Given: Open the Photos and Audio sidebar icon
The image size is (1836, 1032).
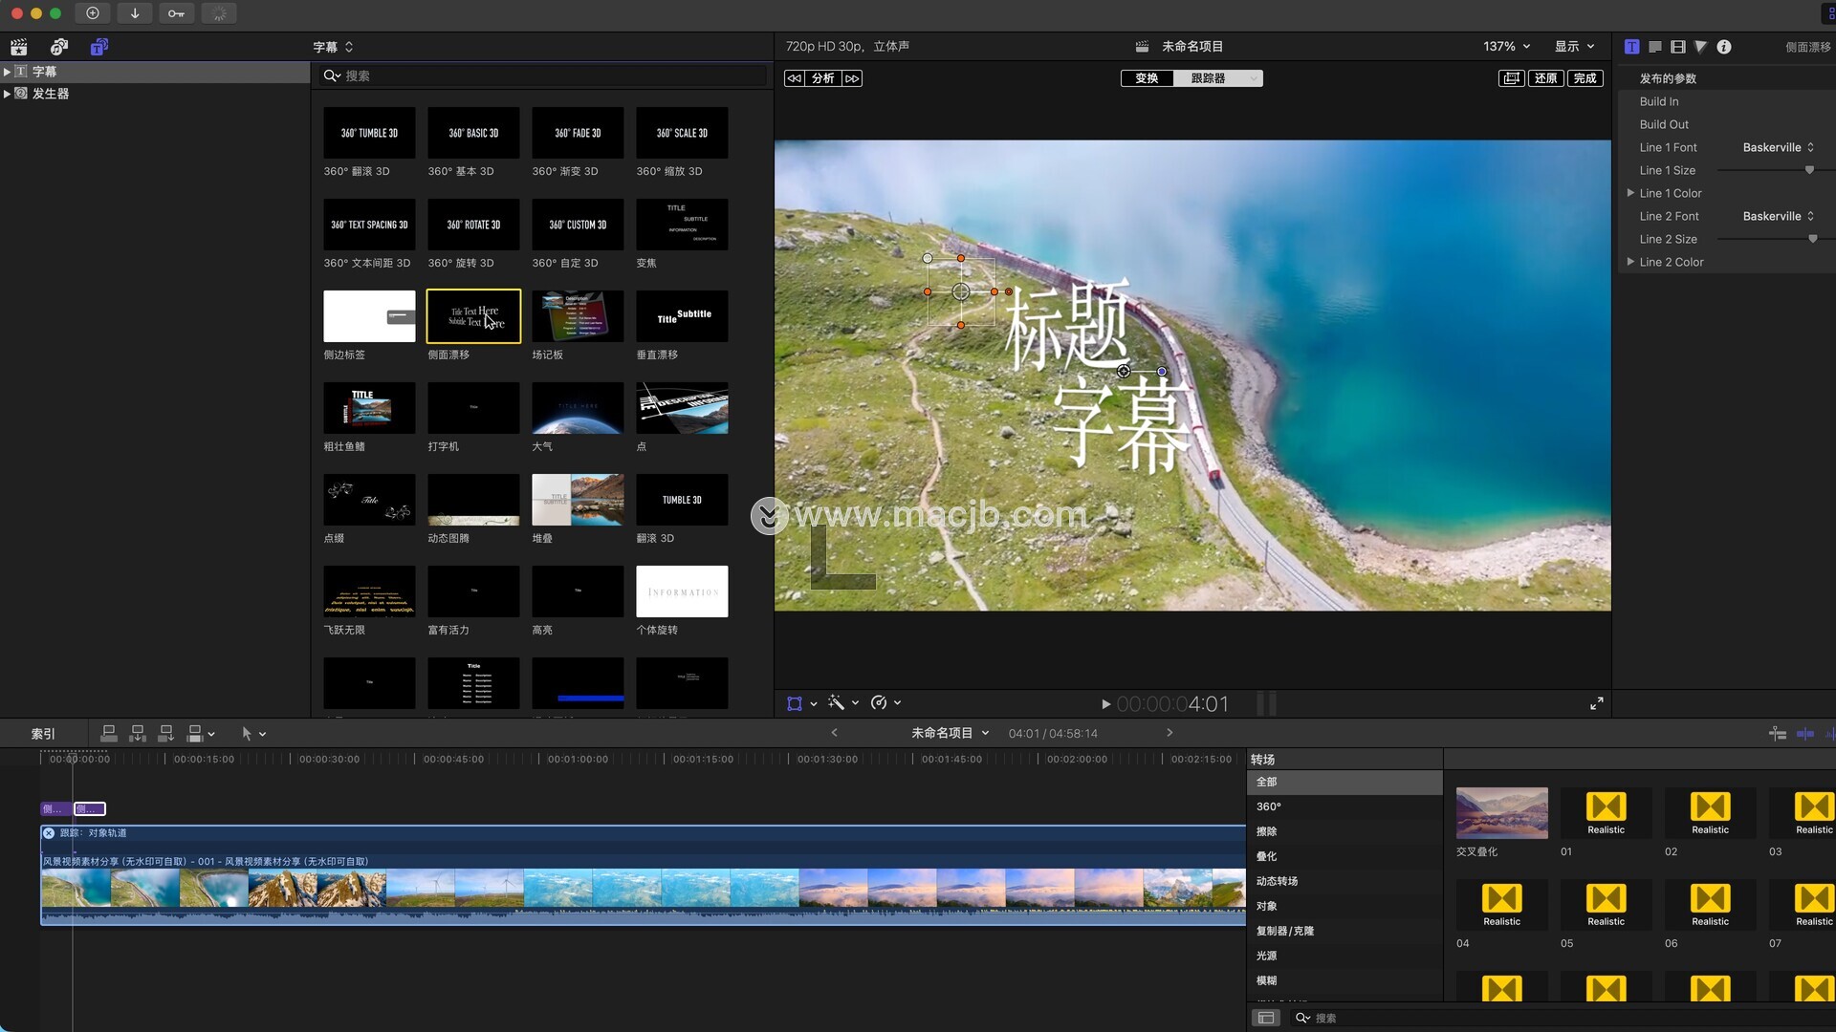Looking at the screenshot, I should click(59, 46).
